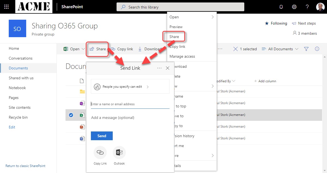The height and width of the screenshot is (173, 327).
Task: Click the Add a message field
Action: (x=130, y=118)
